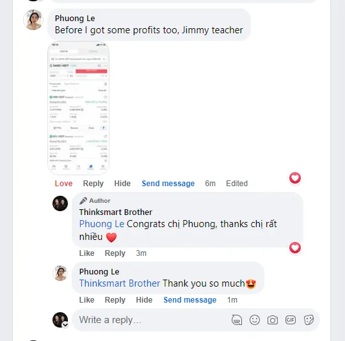345x341 pixels.
Task: Click in the "Write a reply…" field
Action: (x=152, y=320)
